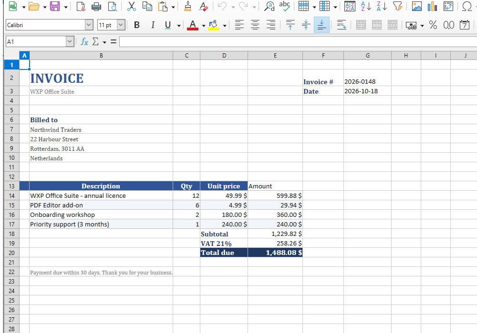The width and height of the screenshot is (477, 333).
Task: Expand the Save options dropdown arrow
Action: [65, 7]
